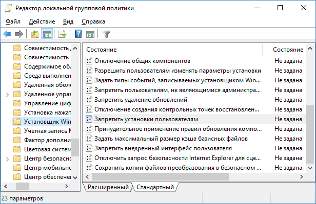Viewport: 316px width, 204px height.
Task: Click the policy list scroll-right arrow
Action: tap(302, 177)
